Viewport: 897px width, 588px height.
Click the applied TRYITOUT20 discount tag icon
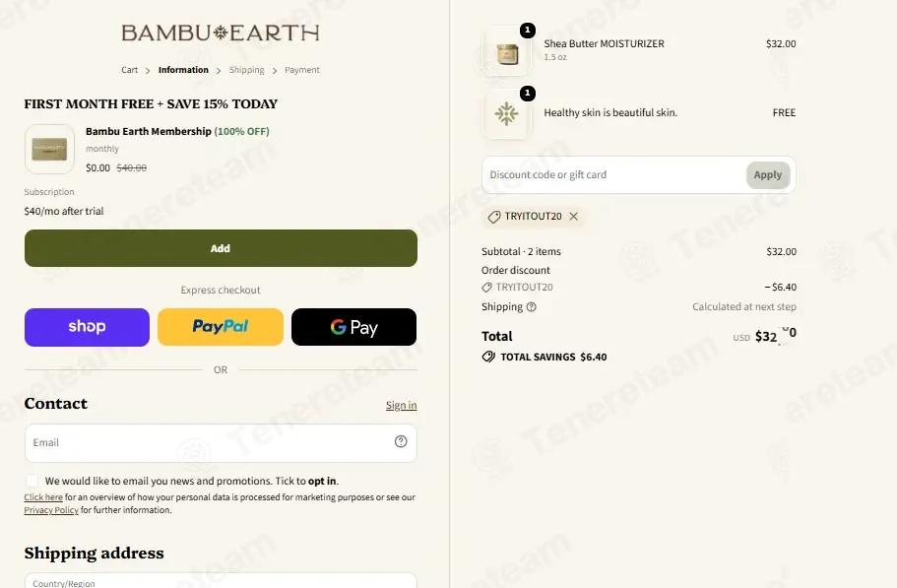pyautogui.click(x=494, y=217)
